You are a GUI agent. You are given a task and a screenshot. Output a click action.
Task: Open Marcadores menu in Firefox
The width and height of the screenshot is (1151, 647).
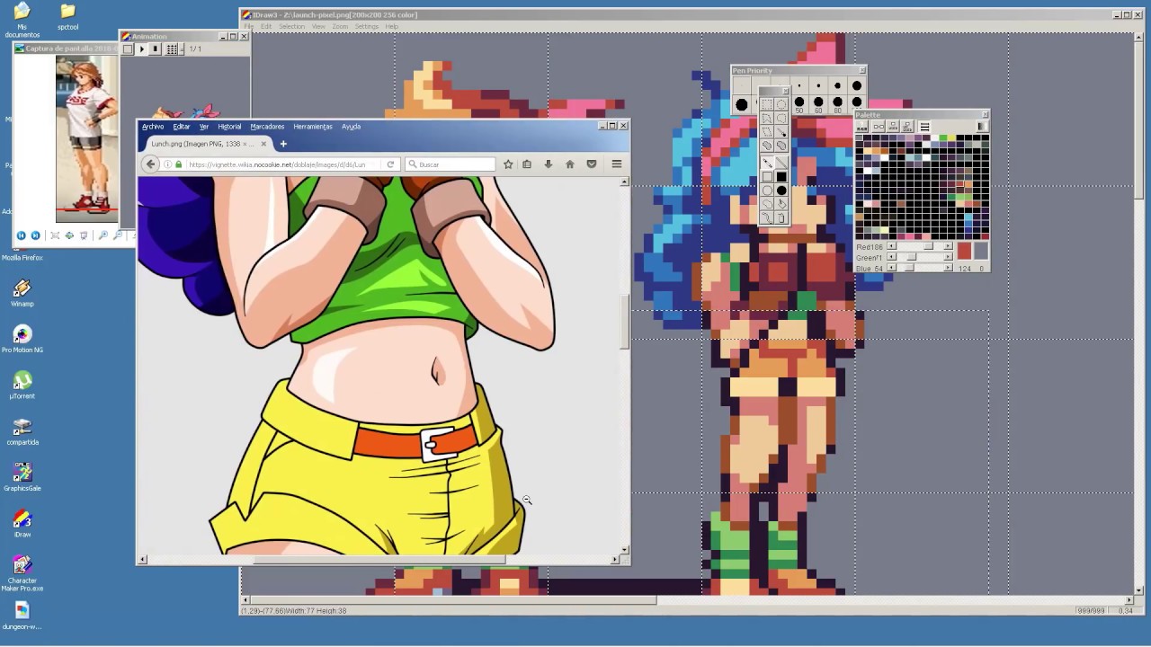pos(267,127)
